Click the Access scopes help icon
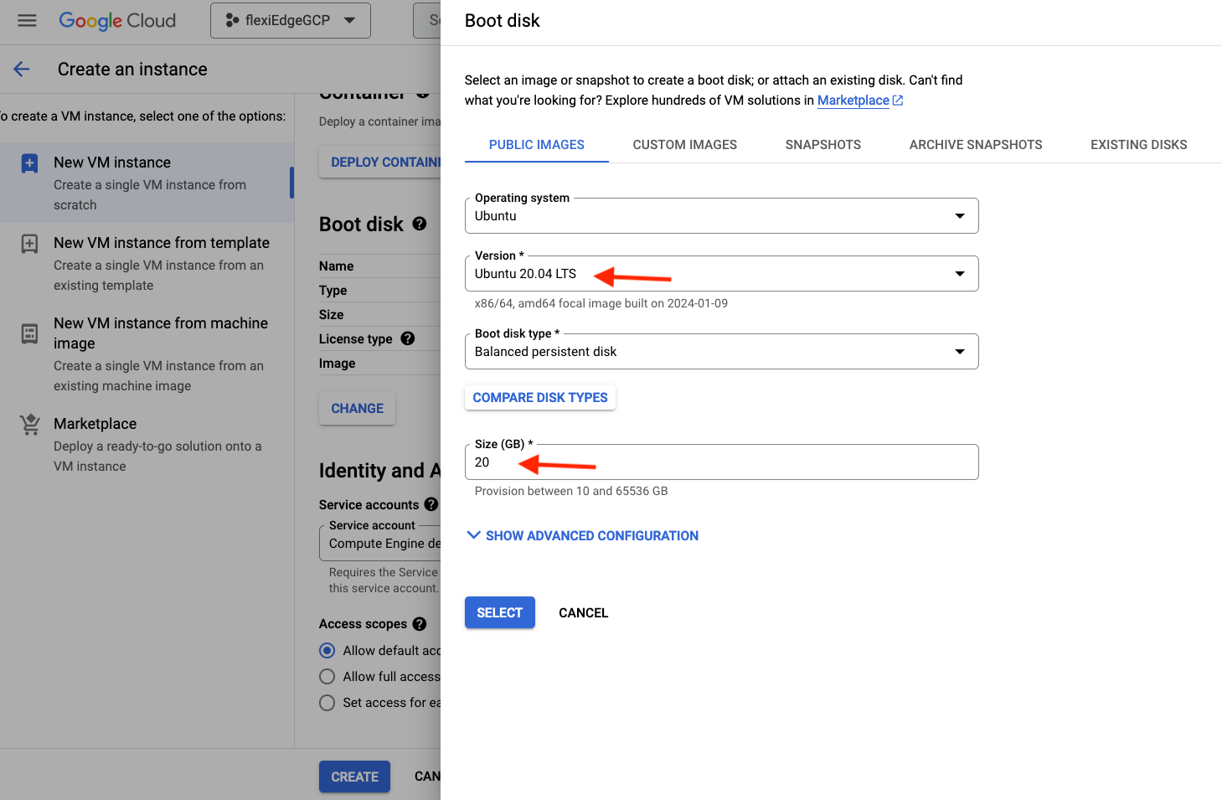 (x=420, y=624)
